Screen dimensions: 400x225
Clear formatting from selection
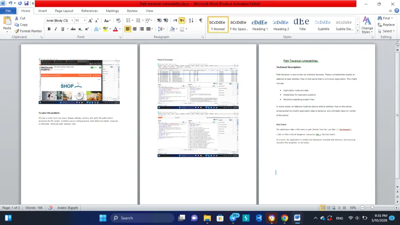coord(118,20)
